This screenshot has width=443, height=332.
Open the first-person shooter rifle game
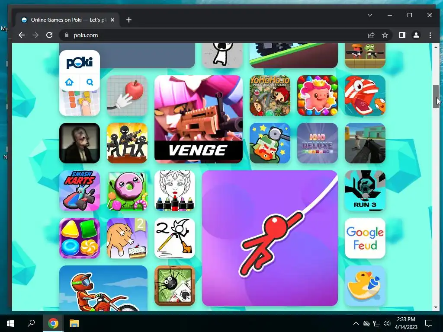coord(365,143)
